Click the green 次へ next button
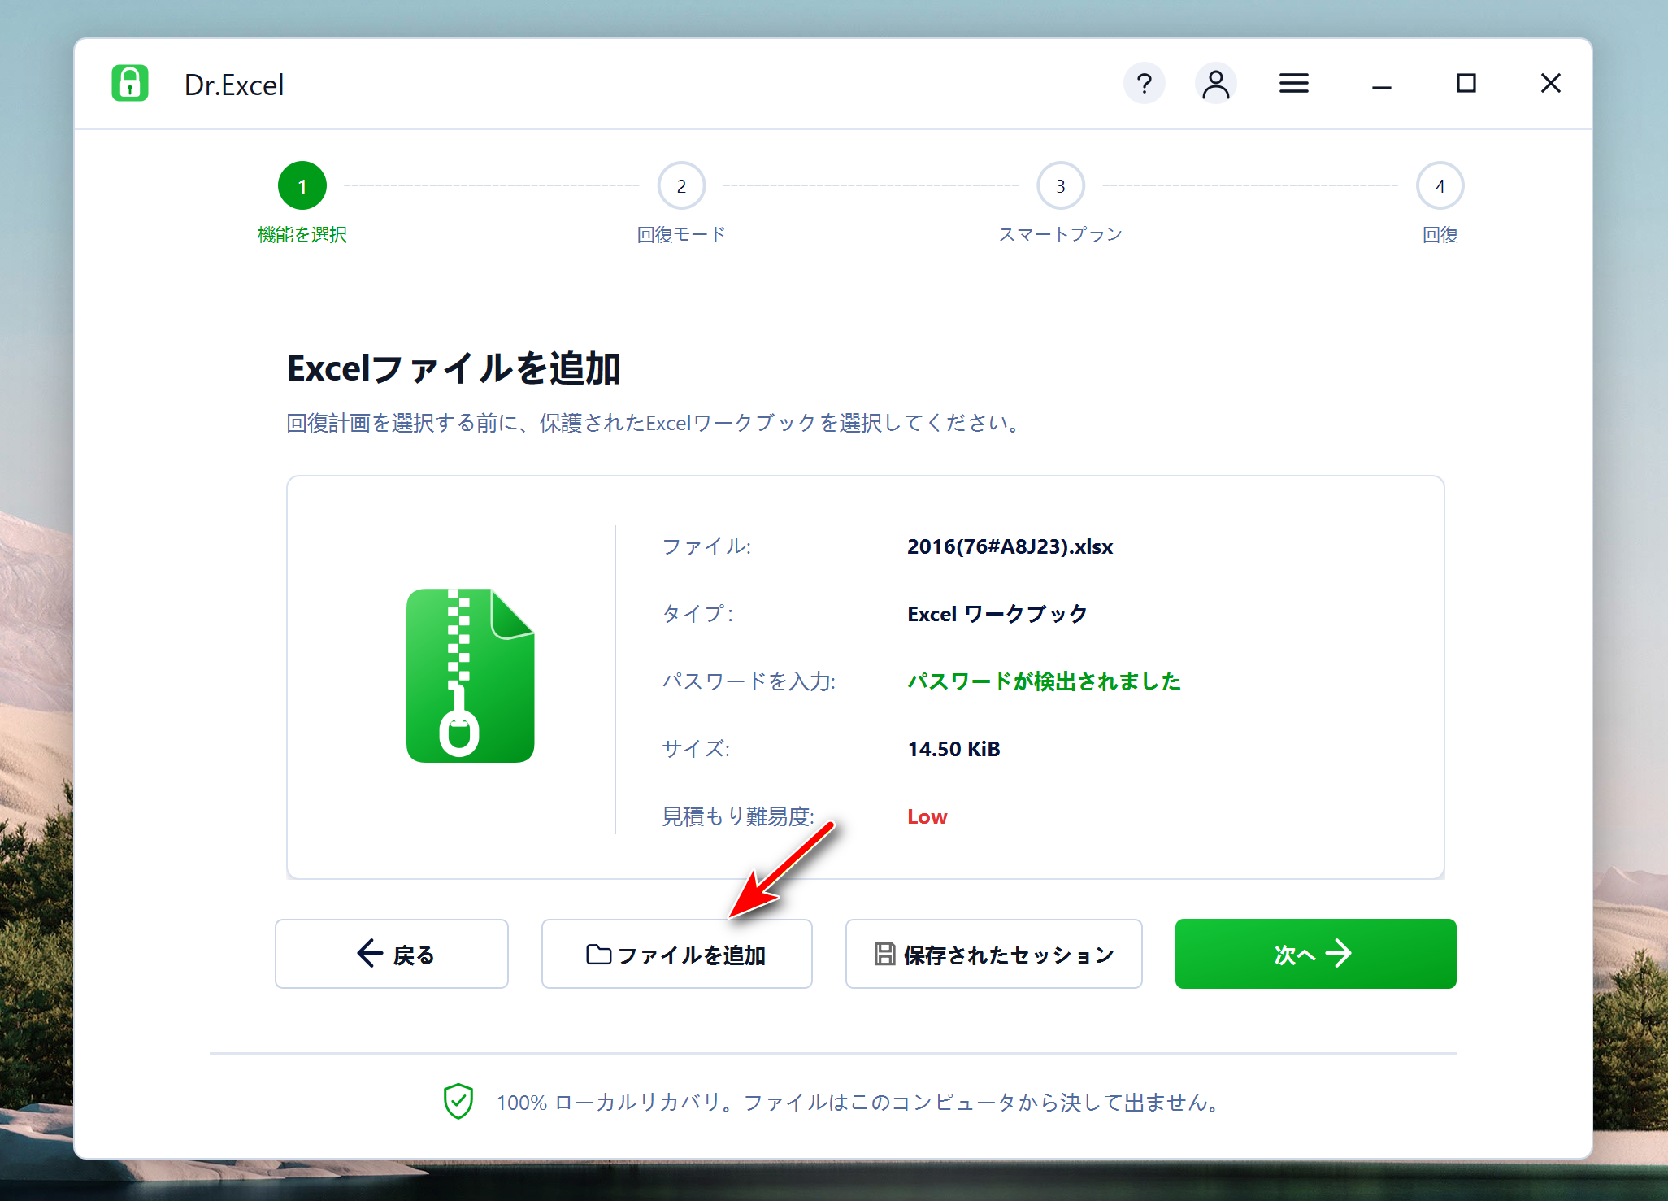The height and width of the screenshot is (1201, 1668). [x=1315, y=954]
